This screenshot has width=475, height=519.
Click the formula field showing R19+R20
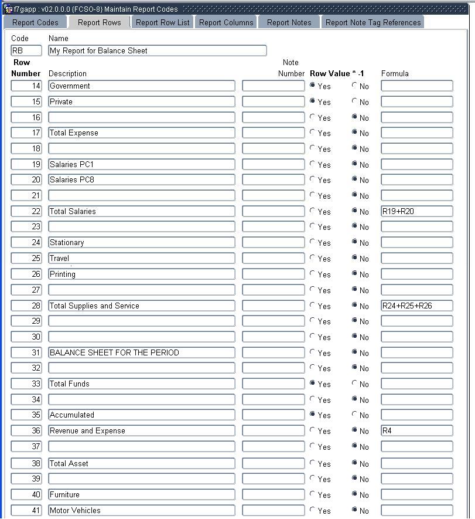416,211
